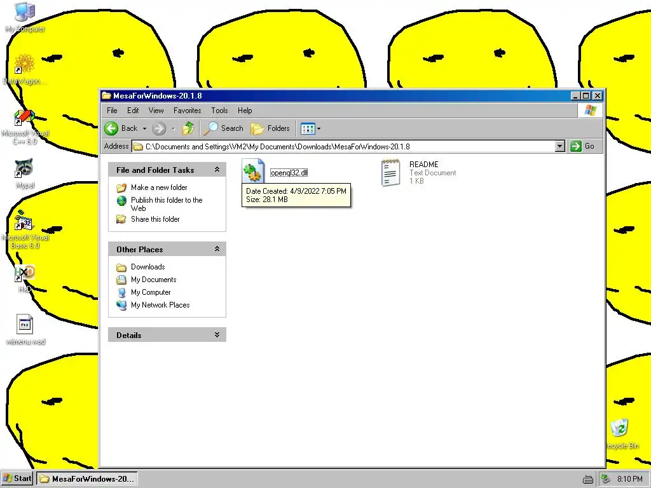Screen dimensions: 651x488
Task: Click the address bar path field
Action: pyautogui.click(x=349, y=147)
